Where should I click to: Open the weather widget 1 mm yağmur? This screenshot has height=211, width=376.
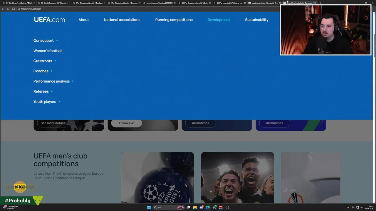tap(11, 207)
